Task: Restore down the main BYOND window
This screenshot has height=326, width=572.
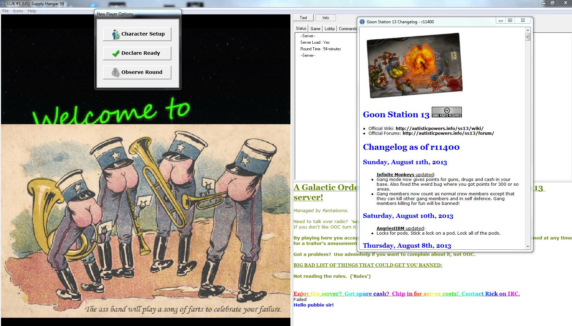Action: 552,3
